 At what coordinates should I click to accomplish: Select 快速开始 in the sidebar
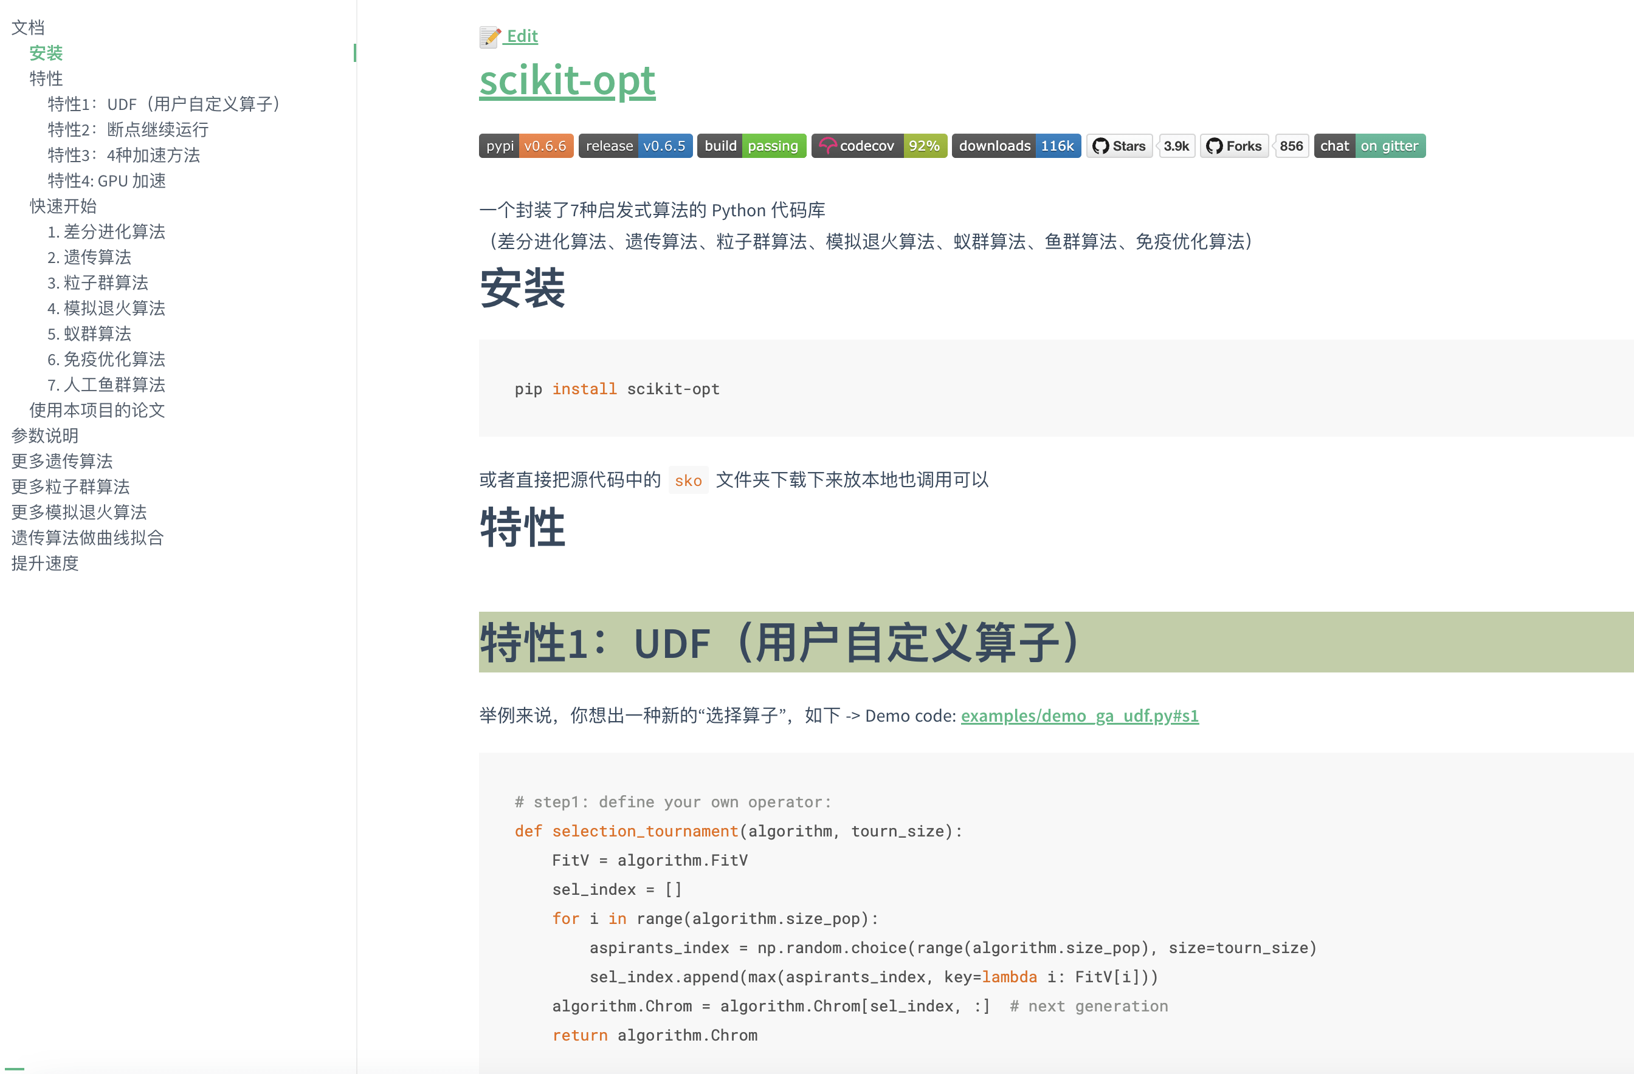(63, 206)
